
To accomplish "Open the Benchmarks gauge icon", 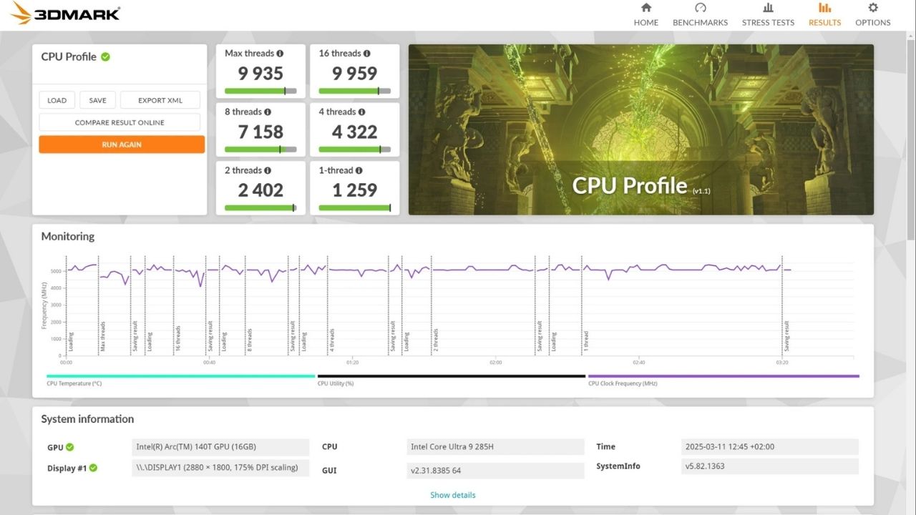I will [700, 9].
